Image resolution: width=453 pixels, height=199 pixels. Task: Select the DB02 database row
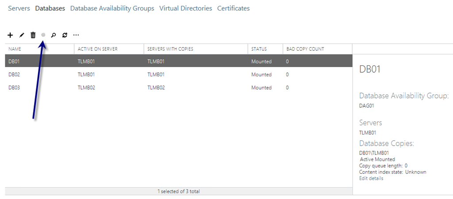point(179,74)
